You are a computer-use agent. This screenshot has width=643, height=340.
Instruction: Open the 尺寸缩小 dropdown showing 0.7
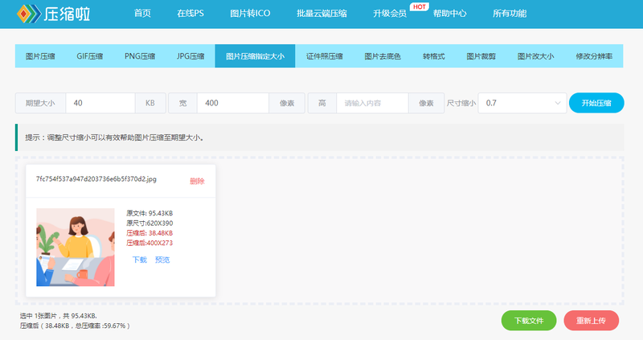pos(522,103)
